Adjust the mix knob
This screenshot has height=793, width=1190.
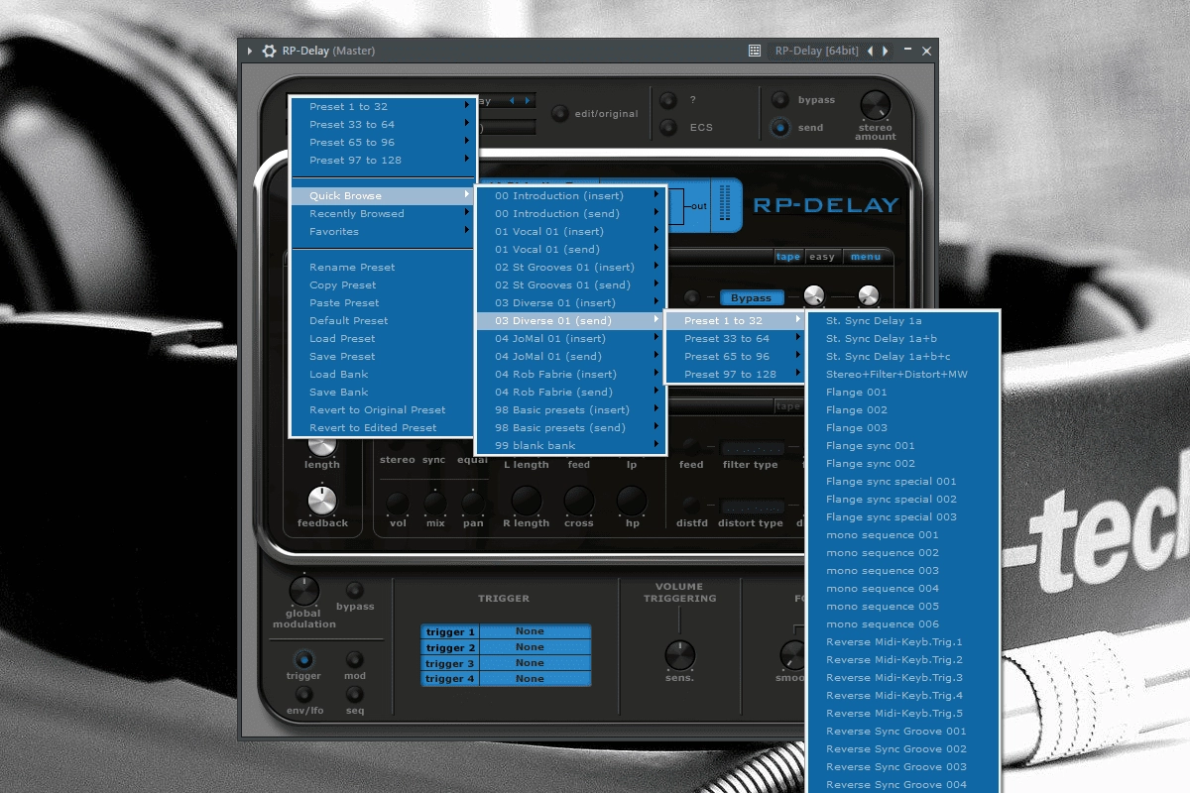click(434, 502)
